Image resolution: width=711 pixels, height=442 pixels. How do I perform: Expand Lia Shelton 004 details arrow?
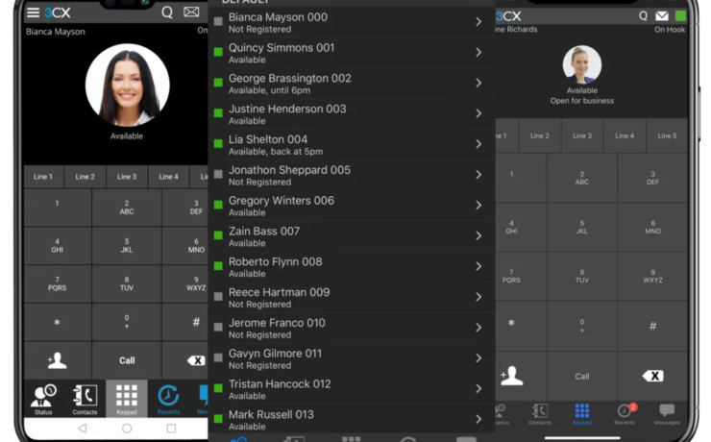tap(478, 144)
